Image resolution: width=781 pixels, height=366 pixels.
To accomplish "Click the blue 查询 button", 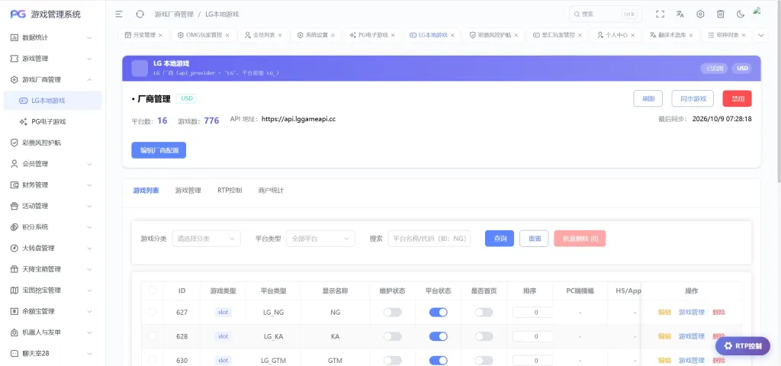I will click(500, 239).
